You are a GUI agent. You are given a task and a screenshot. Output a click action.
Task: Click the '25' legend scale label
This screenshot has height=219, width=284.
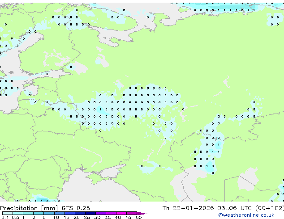87,217
